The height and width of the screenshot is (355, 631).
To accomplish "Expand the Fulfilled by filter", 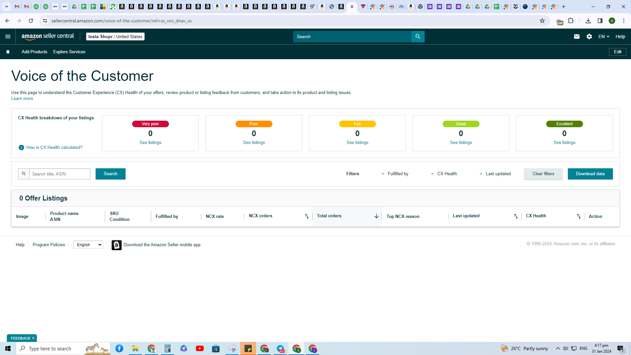I will click(395, 174).
